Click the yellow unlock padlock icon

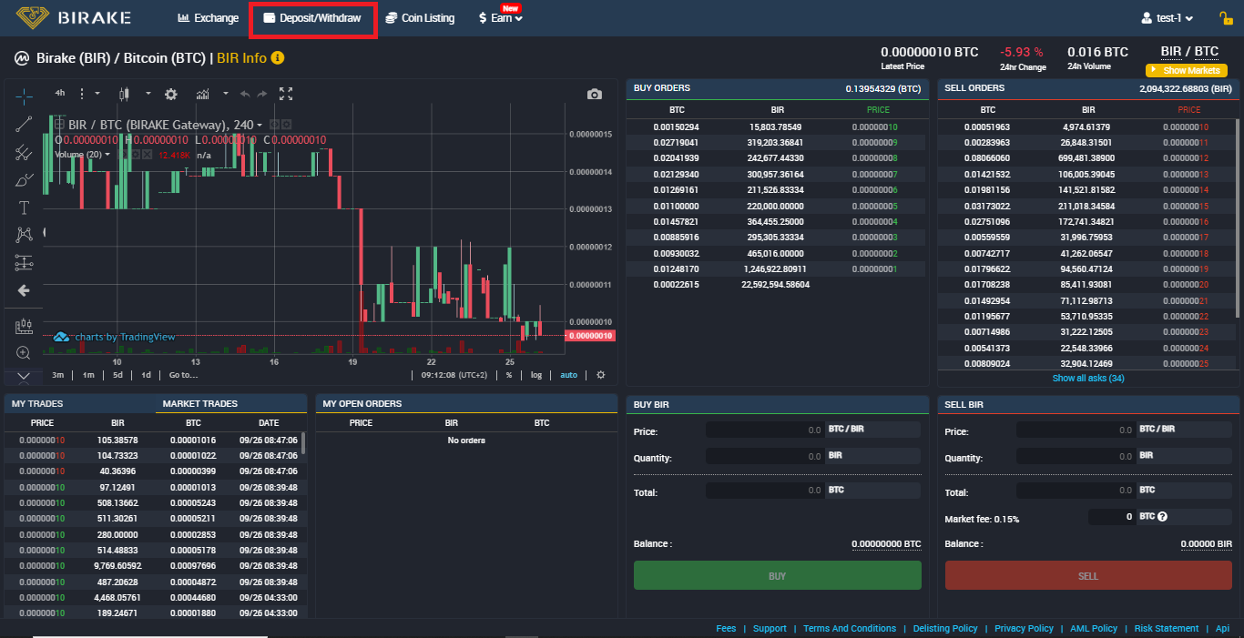tap(1226, 17)
